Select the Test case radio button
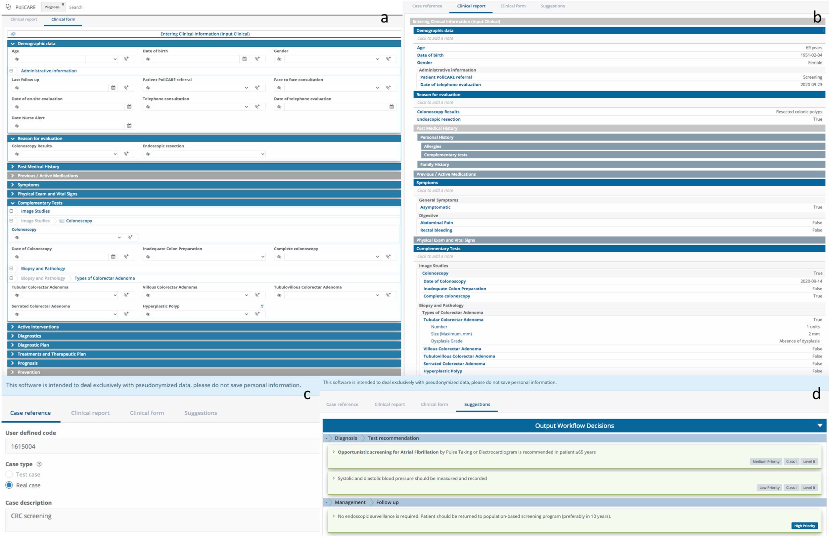 pyautogui.click(x=9, y=474)
